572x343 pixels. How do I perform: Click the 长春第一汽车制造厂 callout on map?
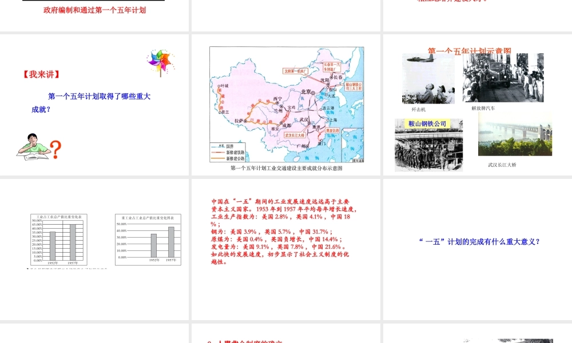tap(332, 67)
